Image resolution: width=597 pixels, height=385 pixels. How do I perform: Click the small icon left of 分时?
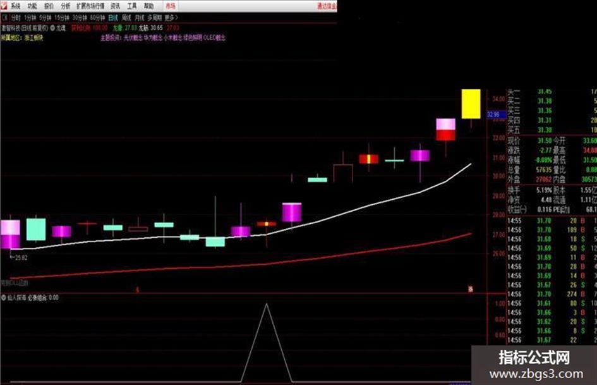tap(4, 18)
